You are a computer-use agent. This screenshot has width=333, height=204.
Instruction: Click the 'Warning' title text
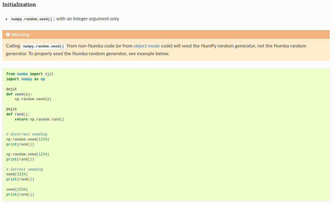[x=20, y=34]
